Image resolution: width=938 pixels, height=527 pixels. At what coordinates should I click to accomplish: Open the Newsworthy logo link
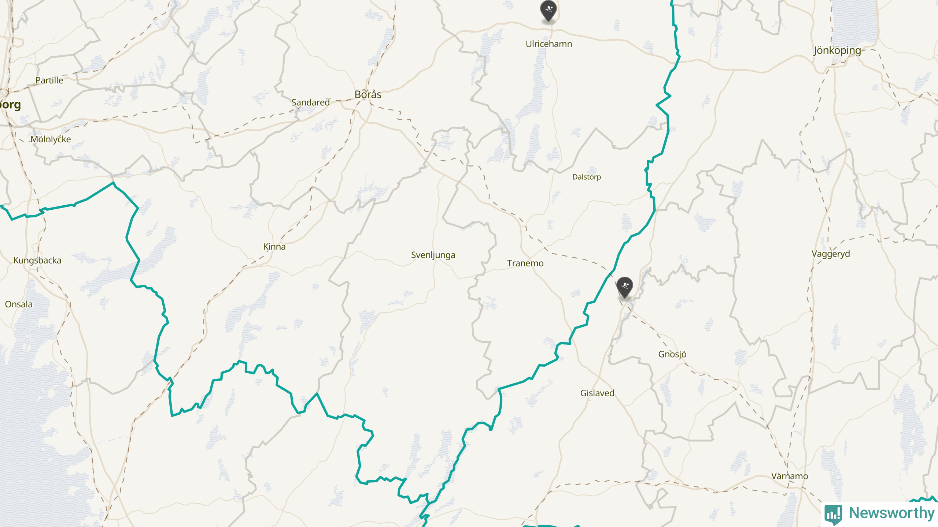(x=879, y=513)
